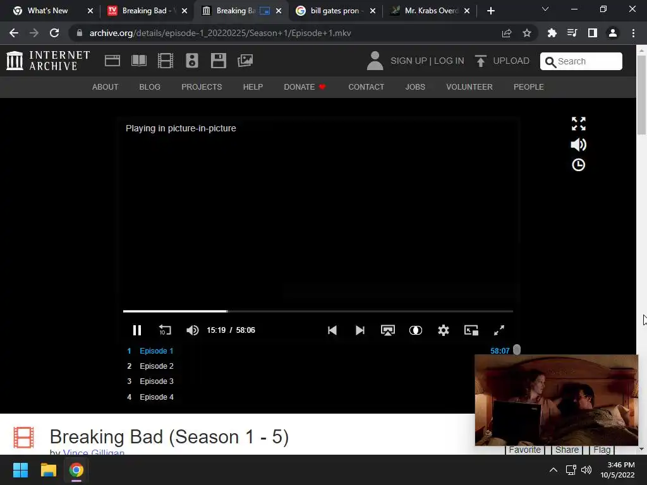Image resolution: width=647 pixels, height=485 pixels.
Task: Go back with the browser back arrow
Action: coord(14,33)
